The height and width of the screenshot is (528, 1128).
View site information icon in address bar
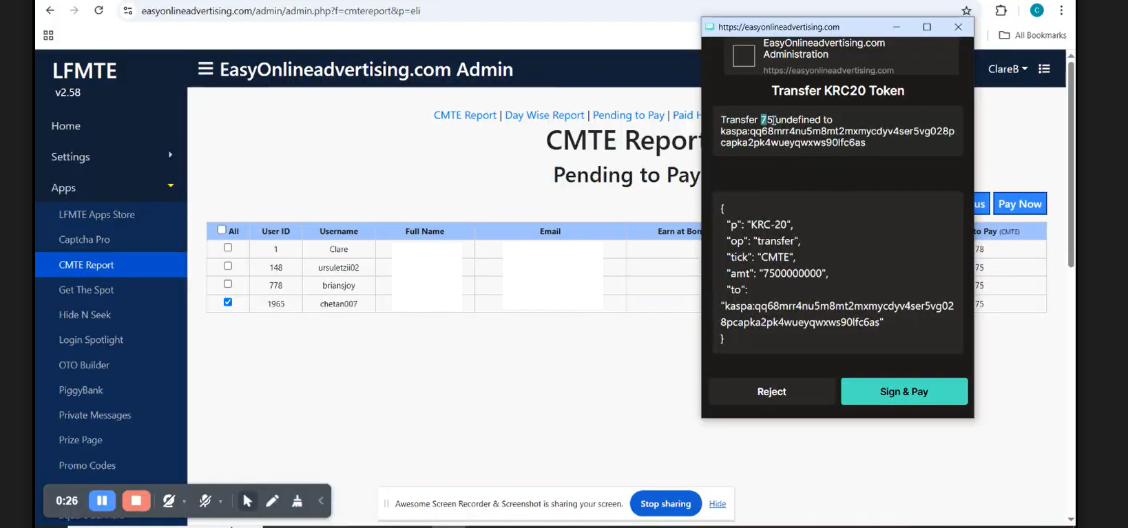[x=127, y=10]
